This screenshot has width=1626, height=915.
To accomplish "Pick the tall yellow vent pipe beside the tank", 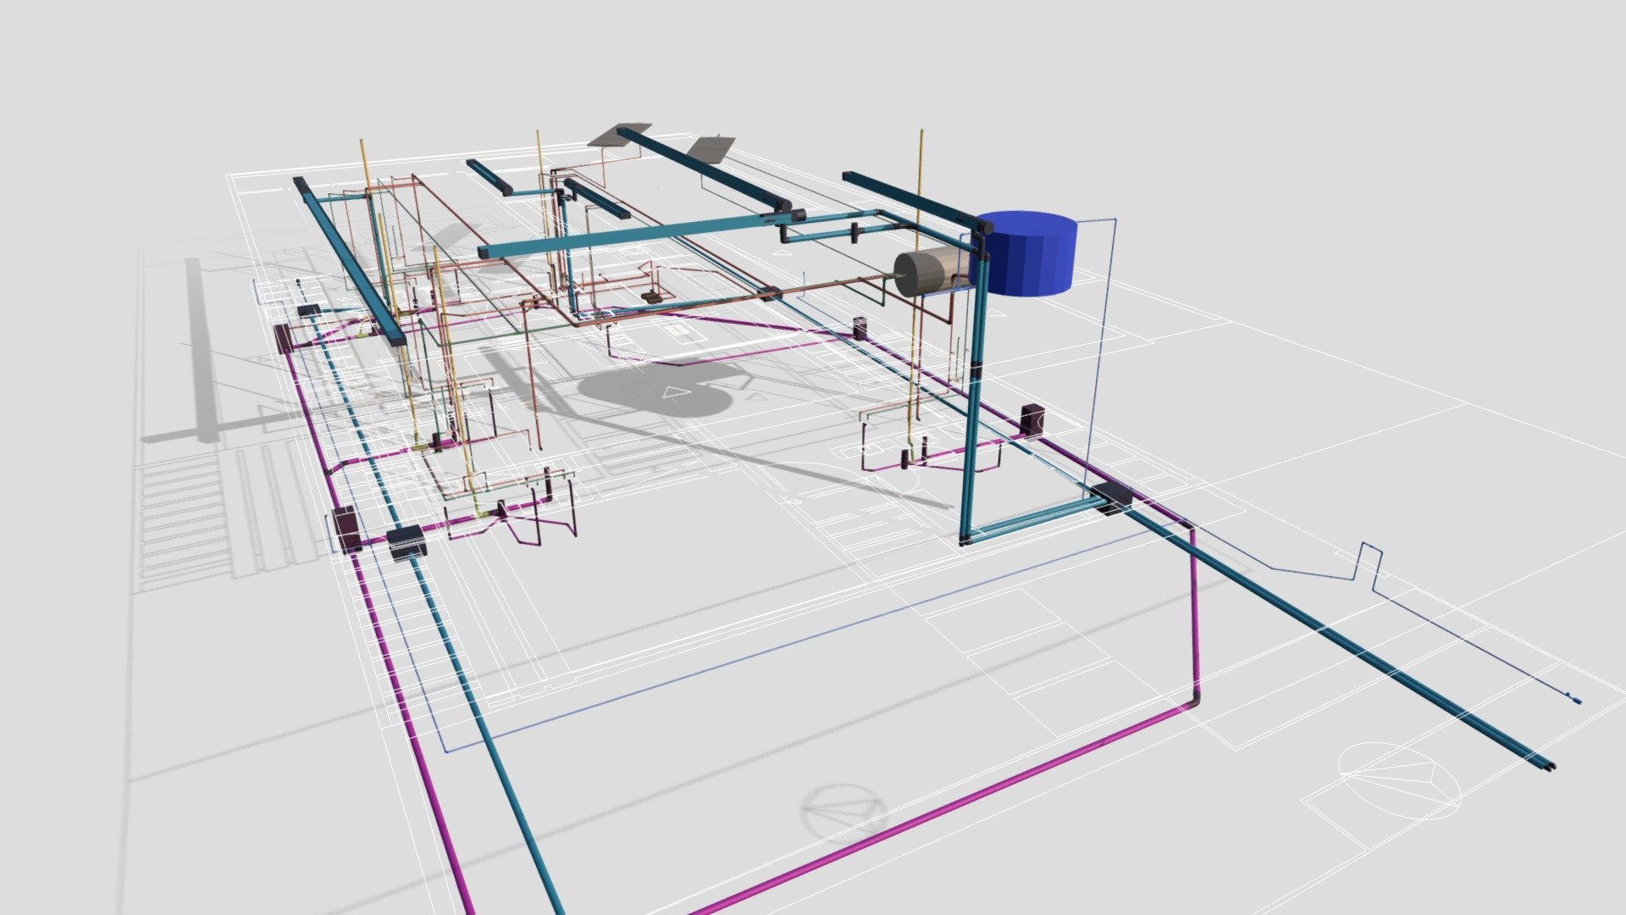I will (916, 288).
